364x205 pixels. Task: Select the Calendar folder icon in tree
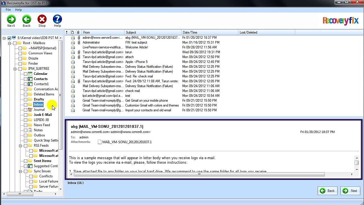click(x=30, y=74)
